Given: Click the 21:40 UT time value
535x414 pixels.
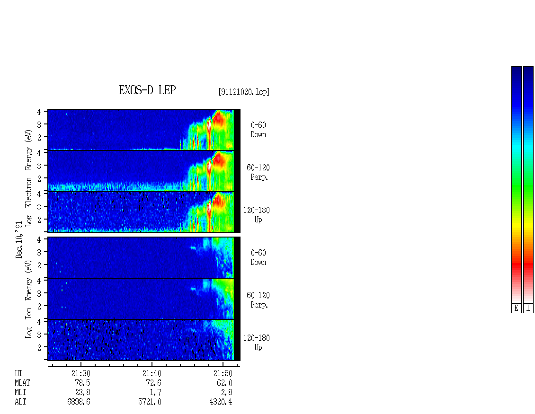Looking at the screenshot, I should pyautogui.click(x=152, y=373).
